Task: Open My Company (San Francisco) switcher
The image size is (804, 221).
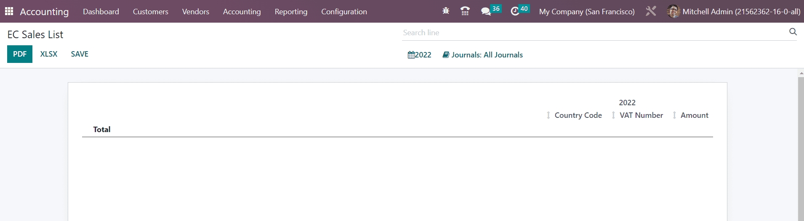Action: pos(586,12)
